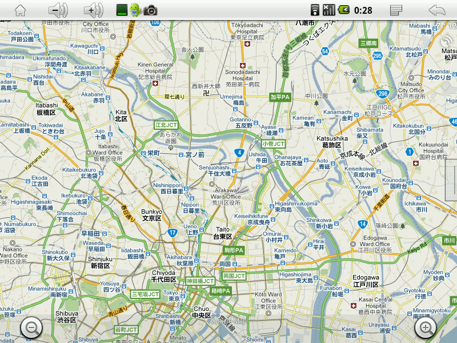457x343 pixels.
Task: Tap the Arakawa Ward Office circle marker
Action: [212, 184]
